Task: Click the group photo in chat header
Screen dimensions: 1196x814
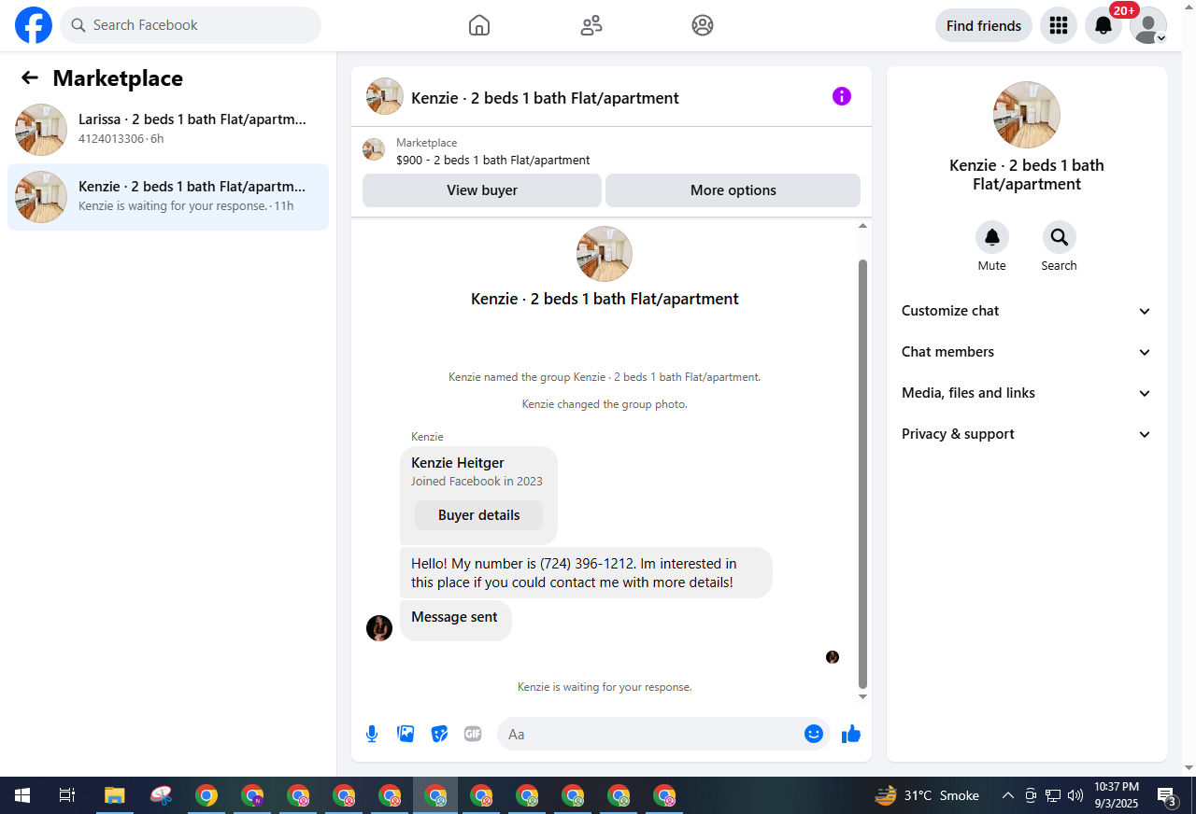Action: (385, 96)
